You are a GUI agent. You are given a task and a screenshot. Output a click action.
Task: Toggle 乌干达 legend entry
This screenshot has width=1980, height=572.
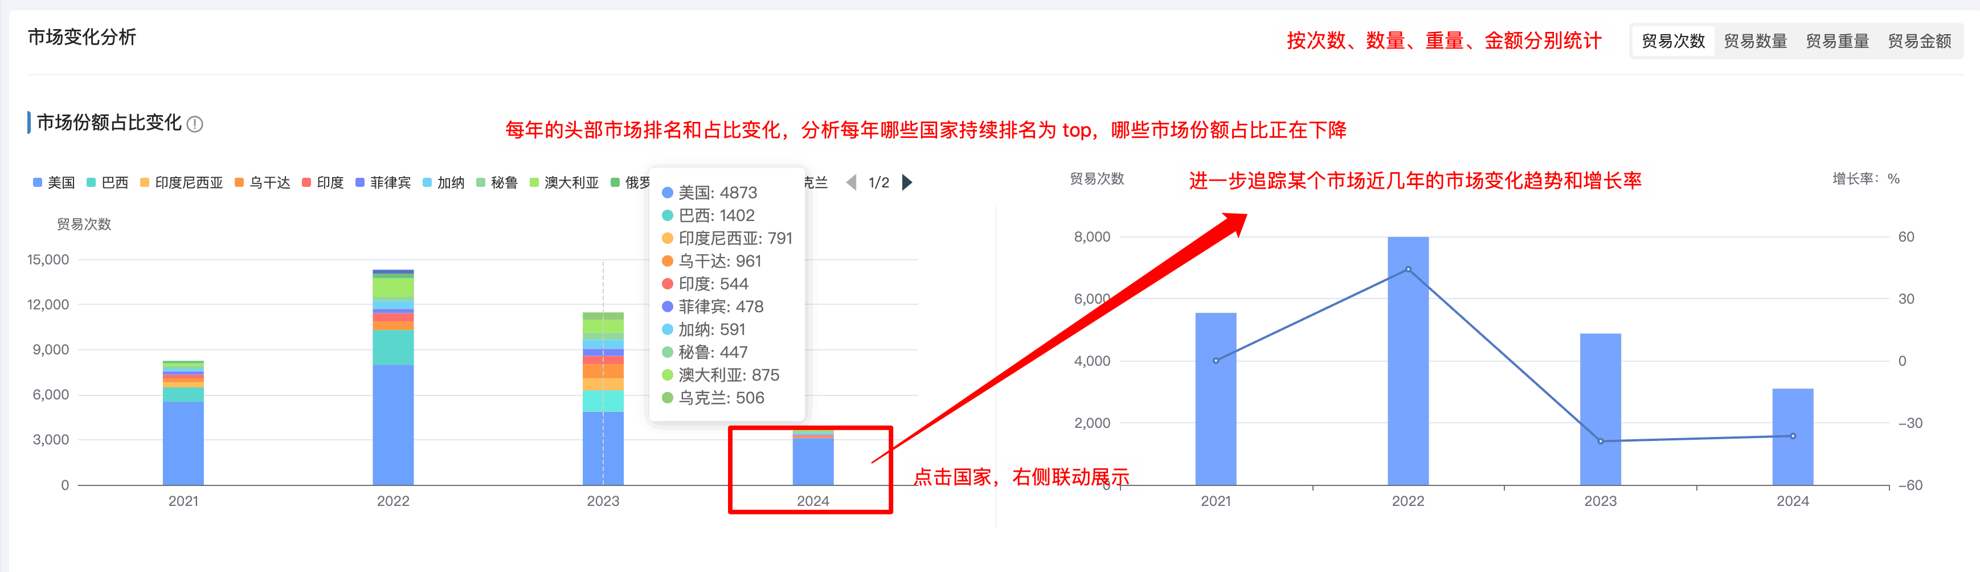(262, 182)
